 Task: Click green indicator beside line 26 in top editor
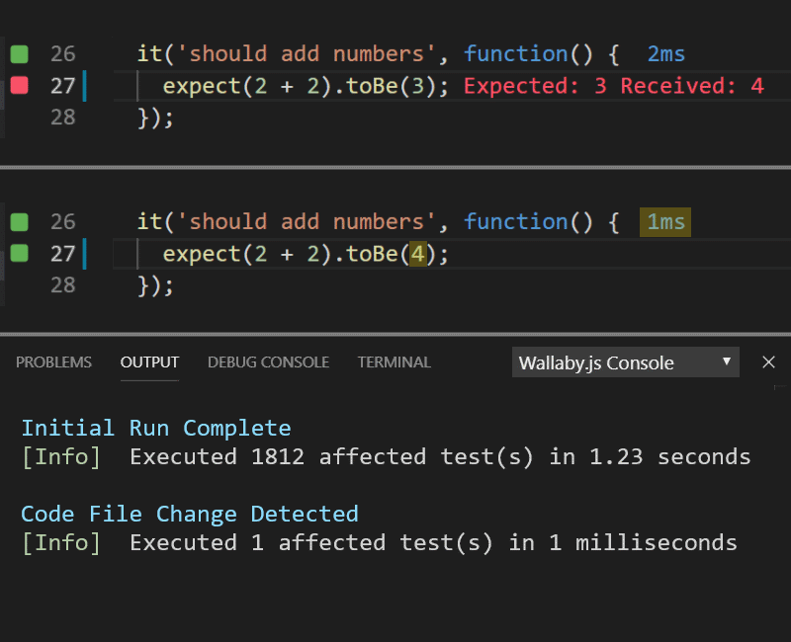tap(19, 54)
